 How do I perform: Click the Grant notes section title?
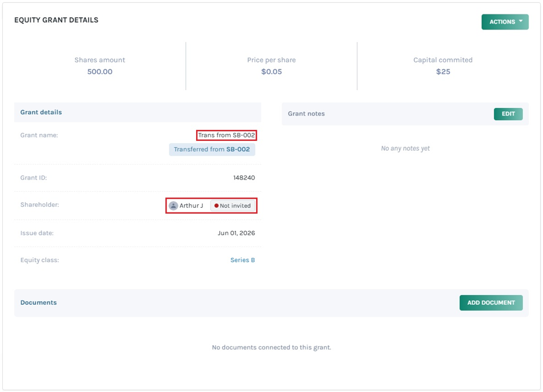pos(306,114)
